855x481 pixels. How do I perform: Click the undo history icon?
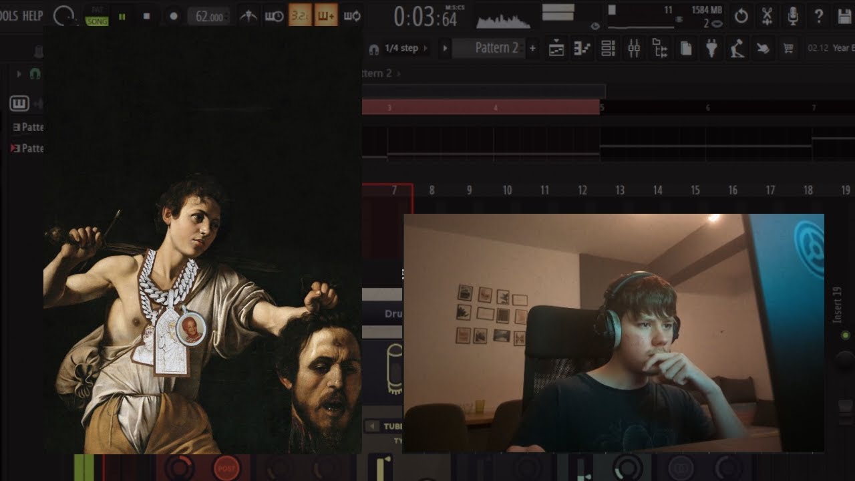coord(741,16)
